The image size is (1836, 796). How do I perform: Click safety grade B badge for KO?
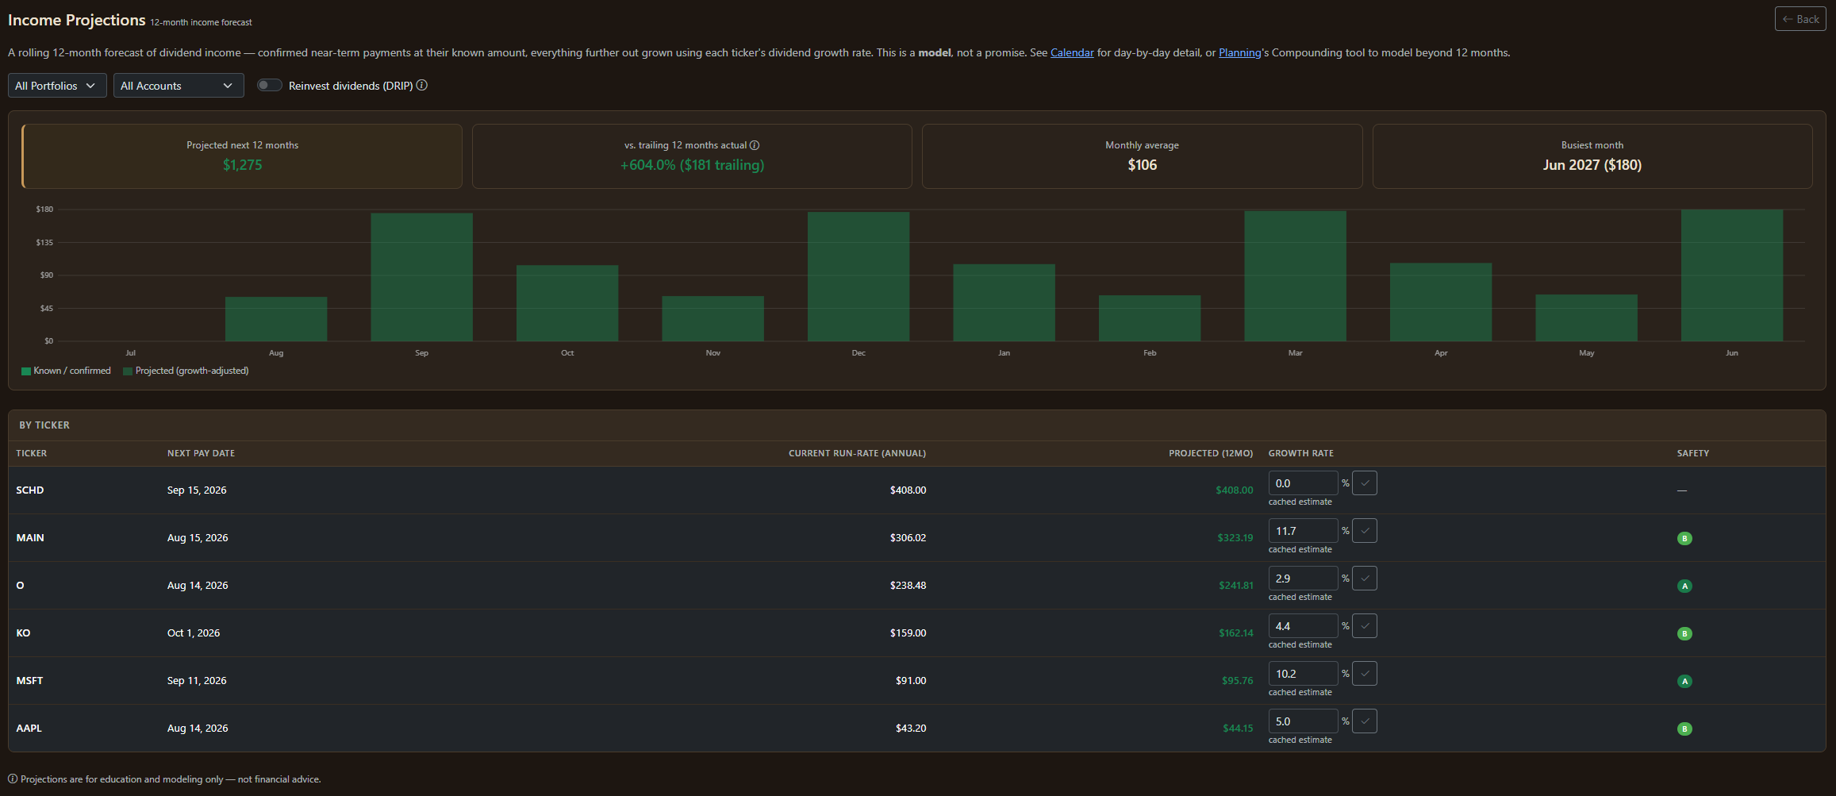(x=1684, y=633)
